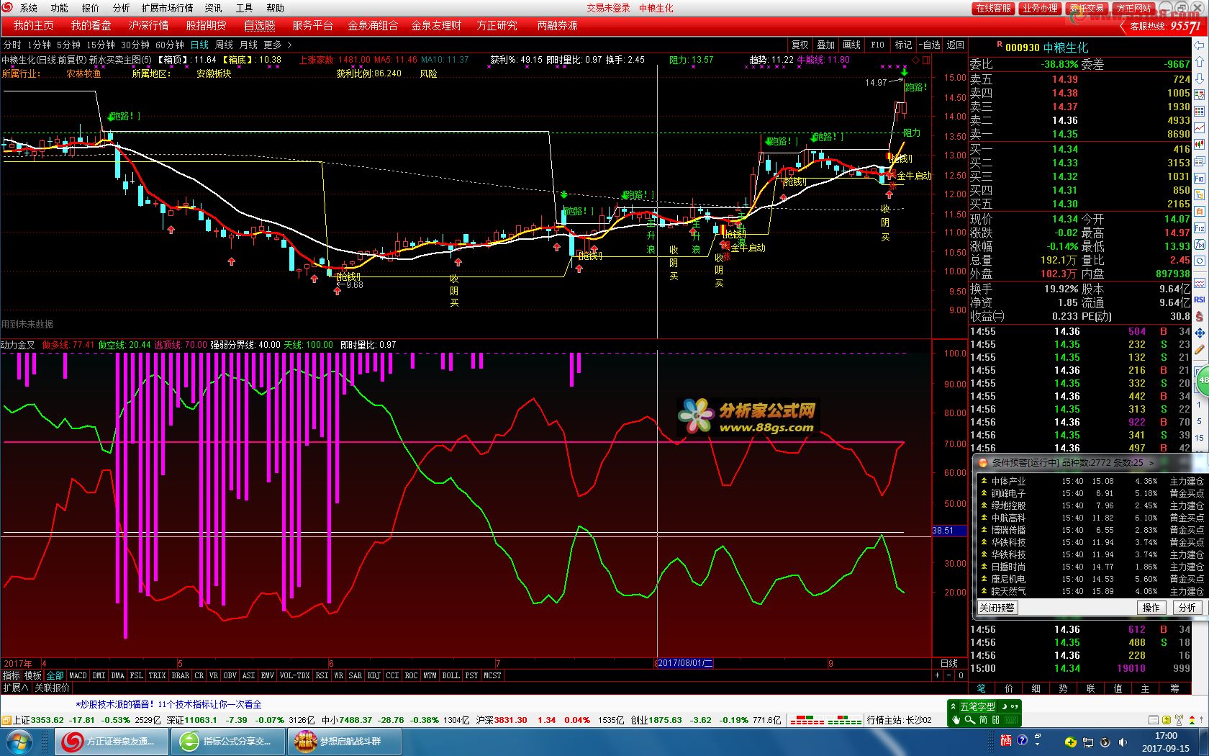Screen dimensions: 1209x756
Task: Open the 指标 indicator selector
Action: [11, 675]
